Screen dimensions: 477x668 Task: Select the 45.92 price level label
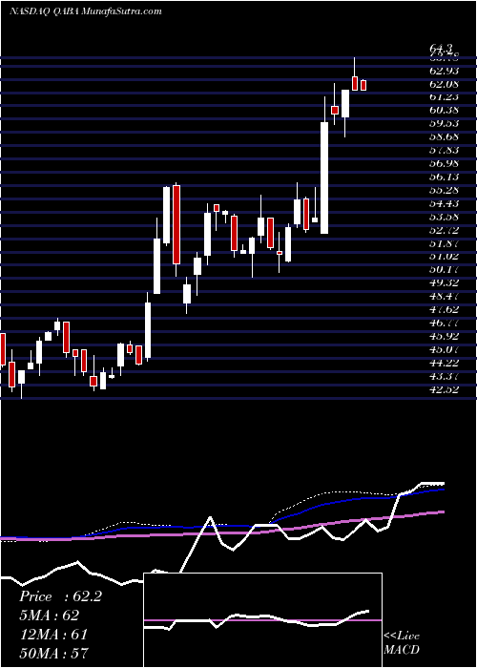444,336
